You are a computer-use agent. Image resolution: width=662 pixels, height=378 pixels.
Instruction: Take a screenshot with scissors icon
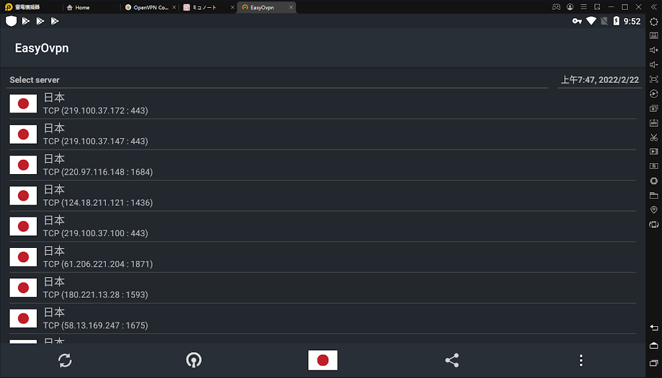(x=654, y=137)
